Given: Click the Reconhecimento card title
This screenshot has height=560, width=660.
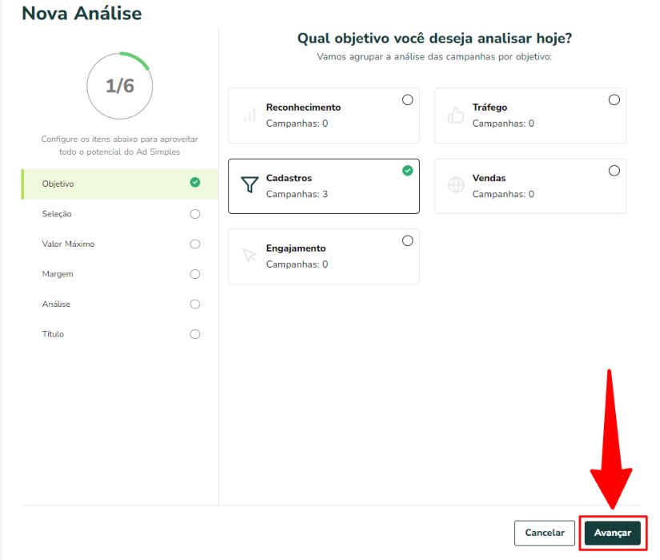Looking at the screenshot, I should 303,107.
